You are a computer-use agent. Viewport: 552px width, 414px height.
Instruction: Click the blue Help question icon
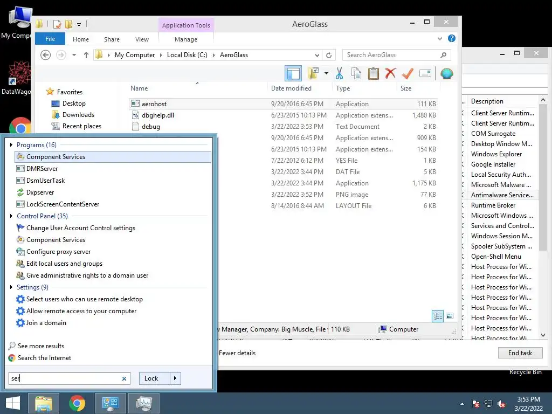point(452,38)
